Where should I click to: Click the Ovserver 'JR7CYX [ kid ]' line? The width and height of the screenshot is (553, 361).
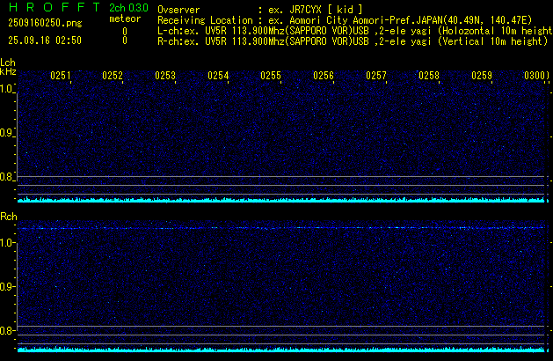click(260, 10)
